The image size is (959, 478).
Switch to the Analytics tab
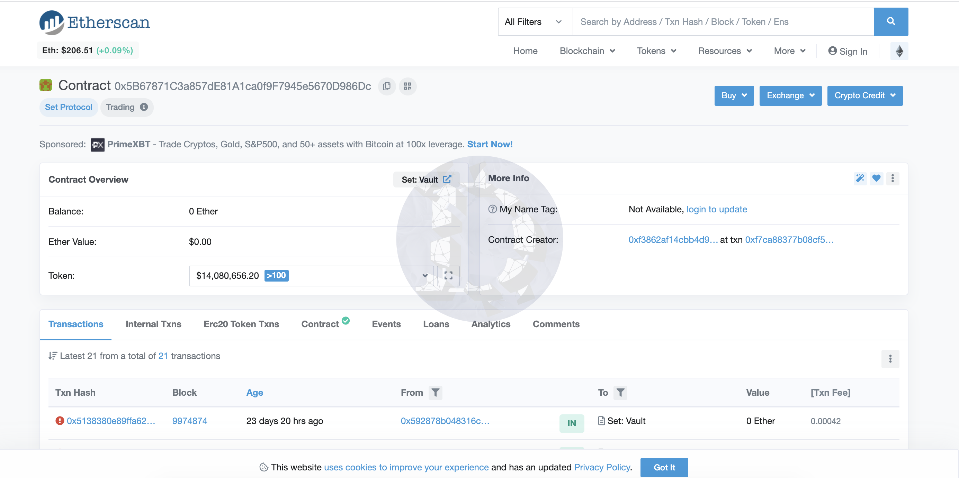click(x=491, y=324)
